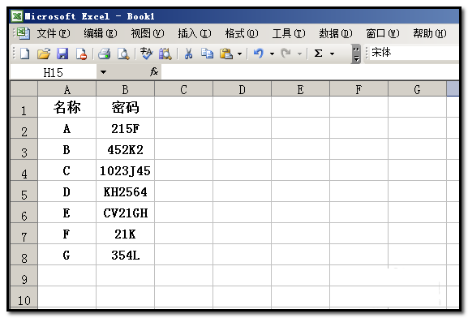
Task: Select column A header
Action: click(67, 89)
